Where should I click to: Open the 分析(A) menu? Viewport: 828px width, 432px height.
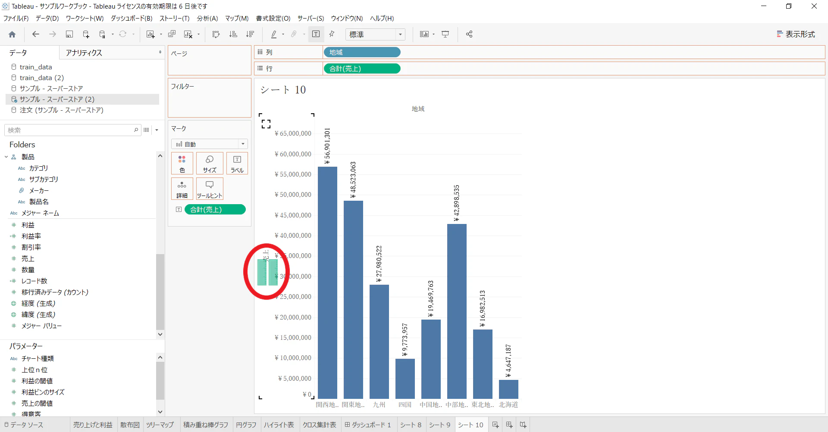(207, 18)
